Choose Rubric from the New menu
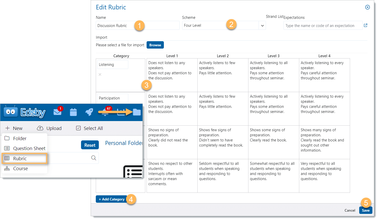The width and height of the screenshot is (378, 220). (20, 158)
